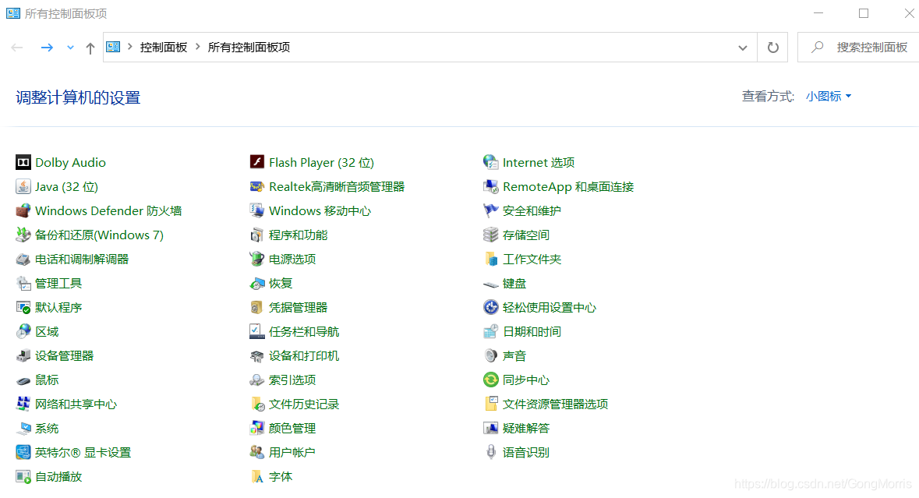Click the 搜索控制面板 search field

pos(858,48)
